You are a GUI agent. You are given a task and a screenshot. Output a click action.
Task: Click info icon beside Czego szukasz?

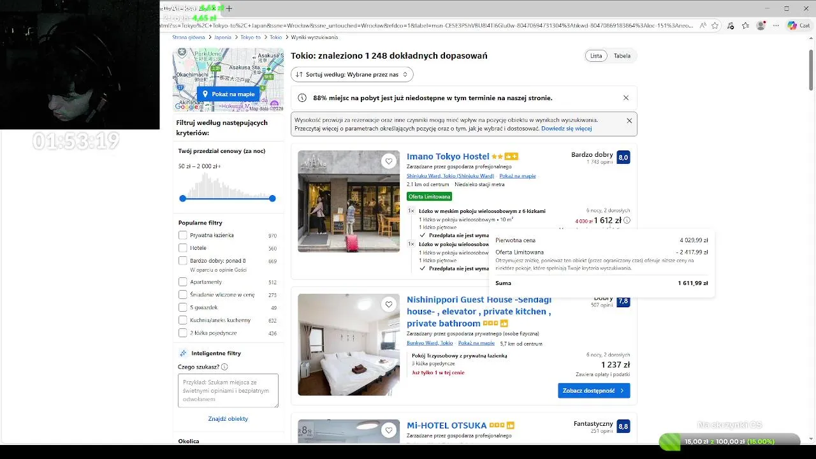click(224, 367)
